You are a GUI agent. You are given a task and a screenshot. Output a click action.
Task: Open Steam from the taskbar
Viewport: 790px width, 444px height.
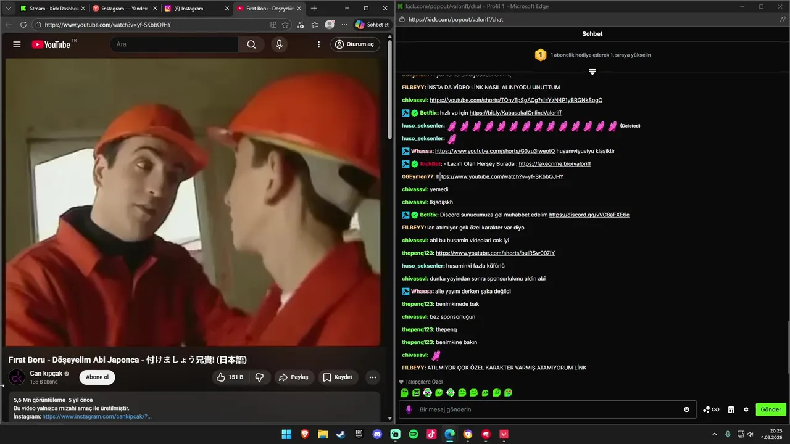point(341,434)
